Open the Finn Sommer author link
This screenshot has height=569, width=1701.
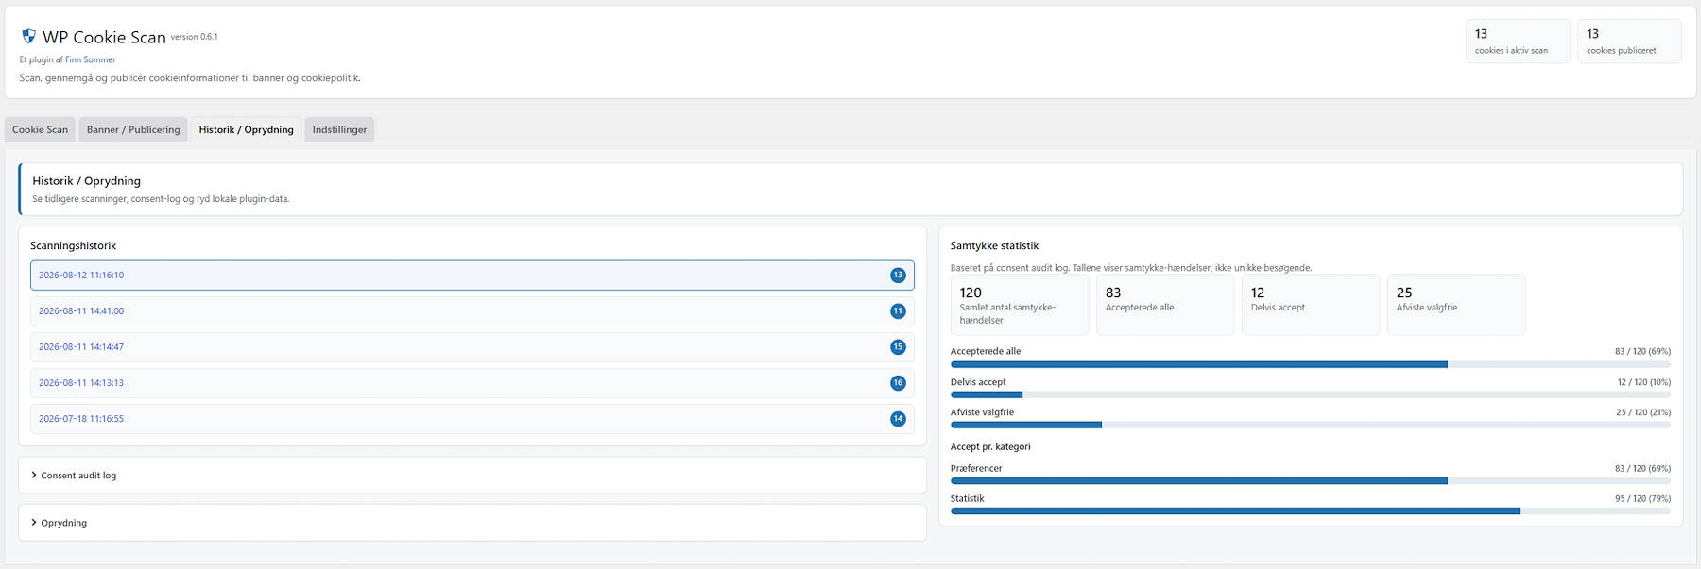[91, 59]
